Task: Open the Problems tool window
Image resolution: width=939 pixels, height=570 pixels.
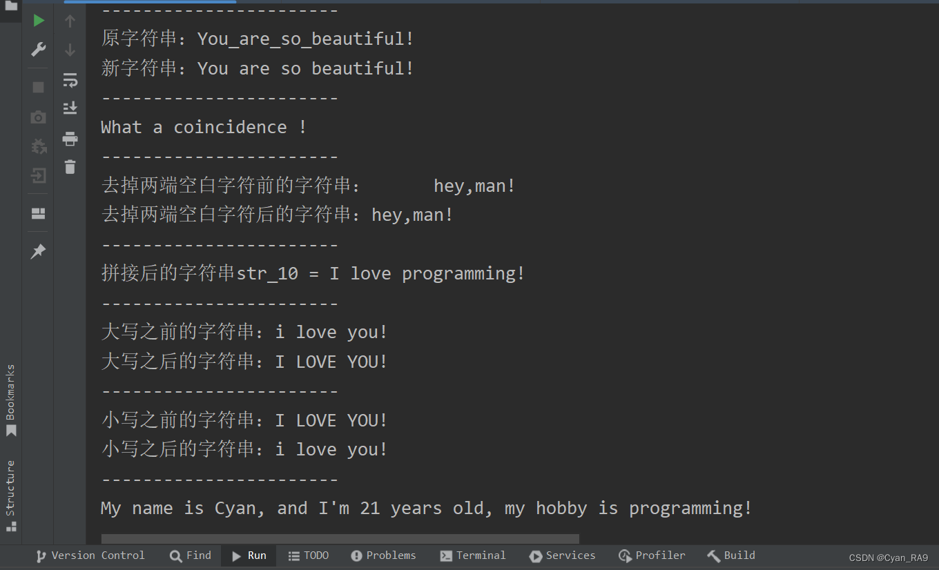Action: pyautogui.click(x=383, y=556)
